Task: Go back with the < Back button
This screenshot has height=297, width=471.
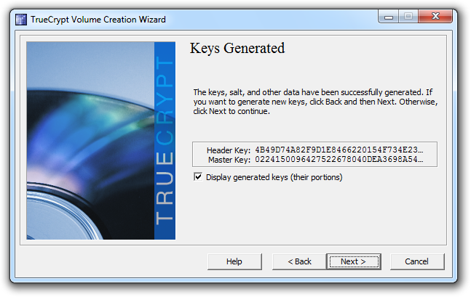Action: pyautogui.click(x=299, y=261)
